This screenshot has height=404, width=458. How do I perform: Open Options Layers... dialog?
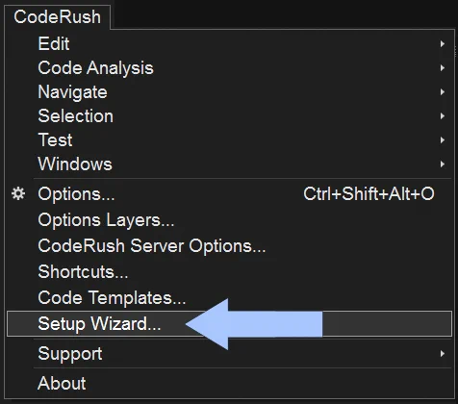click(229, 220)
